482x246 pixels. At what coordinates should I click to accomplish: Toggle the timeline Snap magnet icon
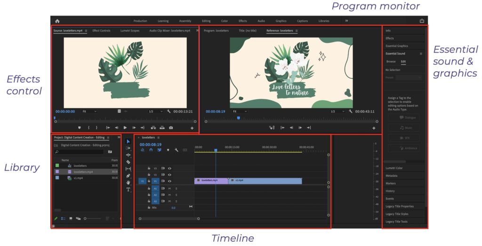151,150
